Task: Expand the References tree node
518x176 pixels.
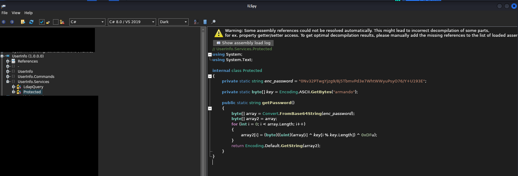Action: point(8,61)
